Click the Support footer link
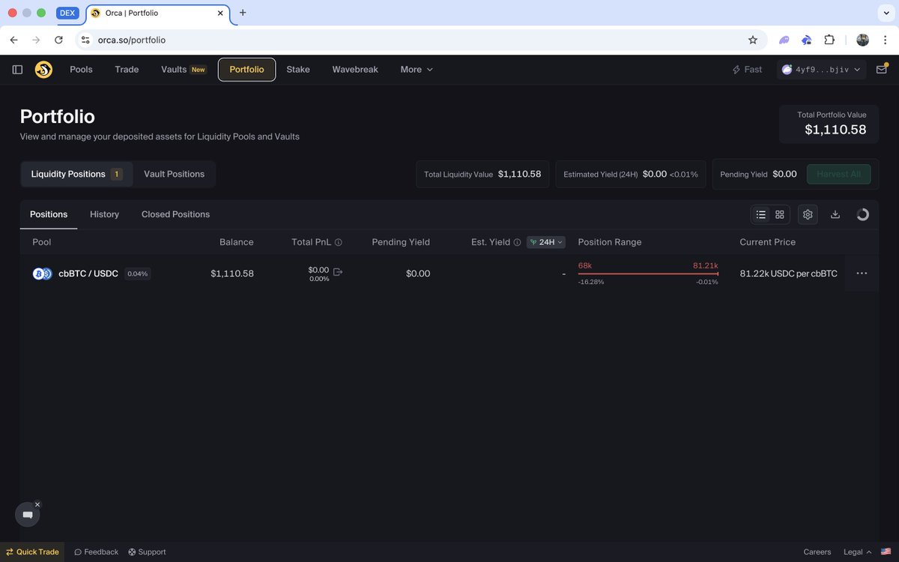Screen dimensions: 899x562 click(147, 552)
